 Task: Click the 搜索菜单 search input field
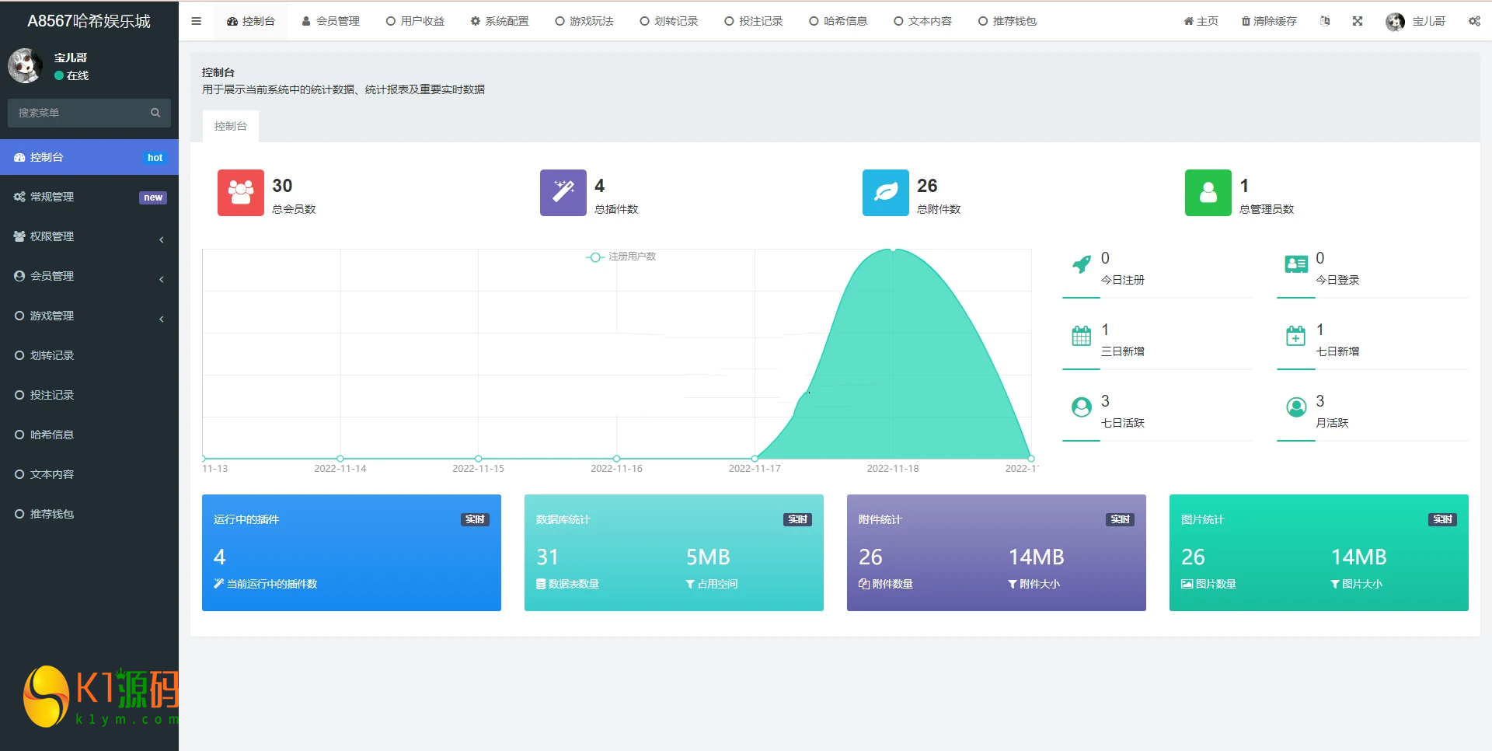tap(78, 113)
